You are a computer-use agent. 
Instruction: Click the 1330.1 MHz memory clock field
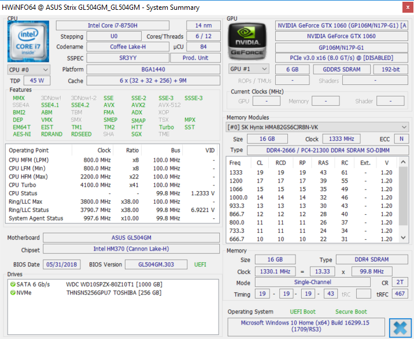coord(275,271)
